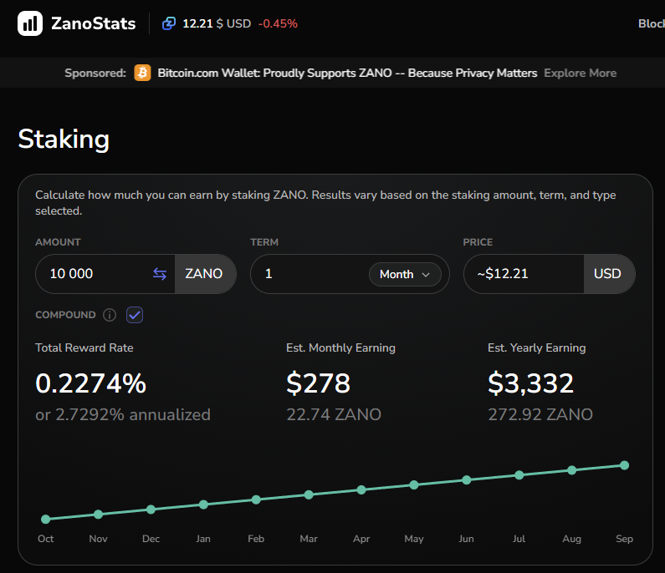Click the Jun data point on chart

[x=467, y=479]
